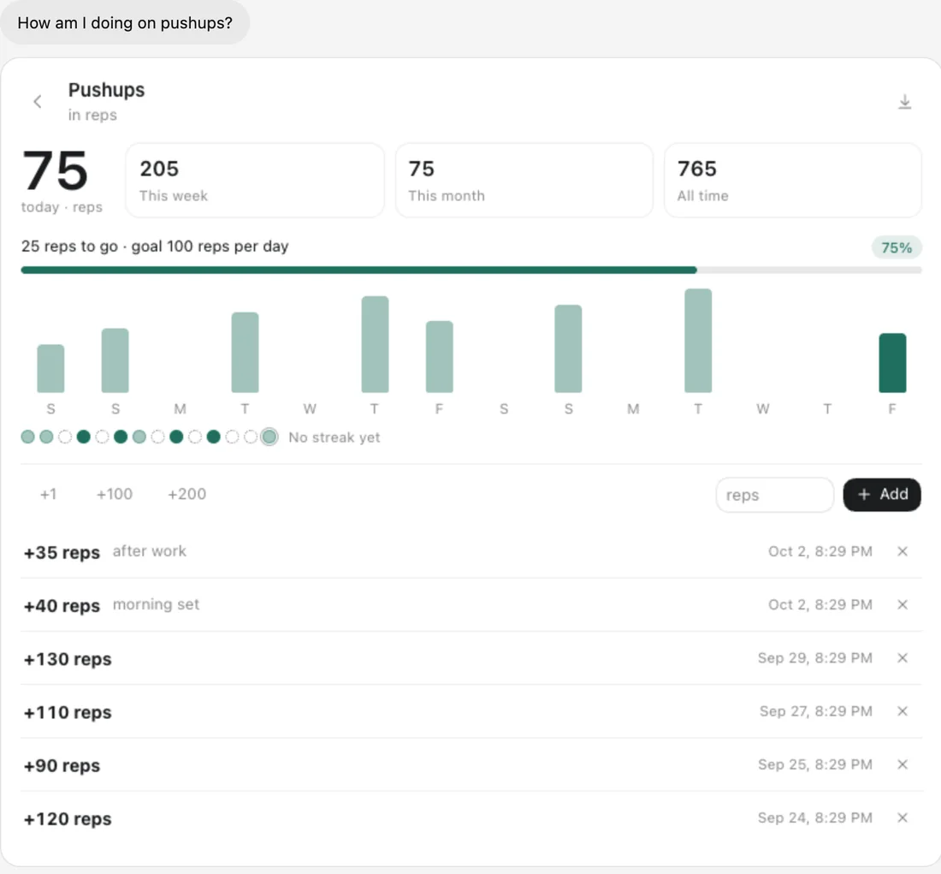This screenshot has height=874, width=941.
Task: Delete the +130 reps entry
Action: [902, 658]
